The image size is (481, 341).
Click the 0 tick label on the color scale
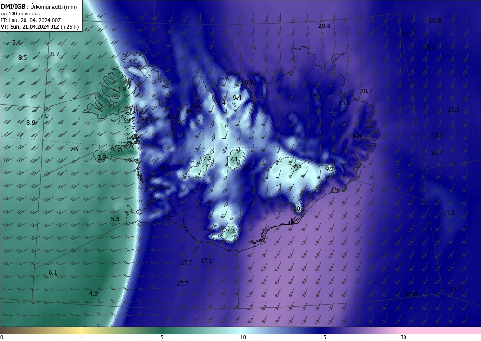coord(2,337)
